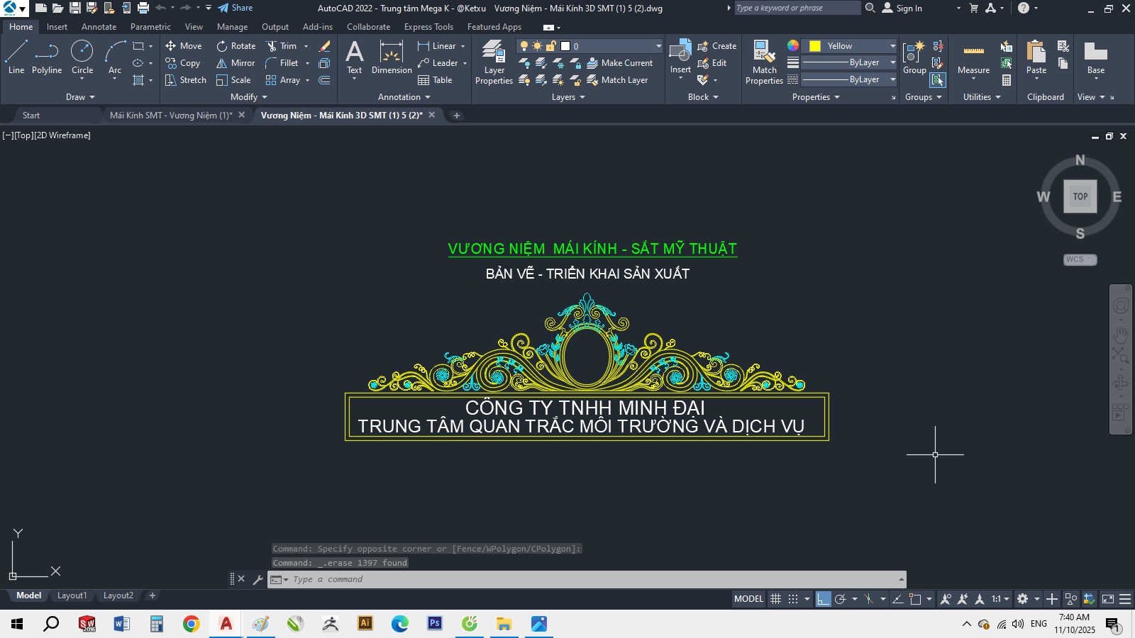Switch to Layout1 tab
The width and height of the screenshot is (1135, 638).
(72, 595)
